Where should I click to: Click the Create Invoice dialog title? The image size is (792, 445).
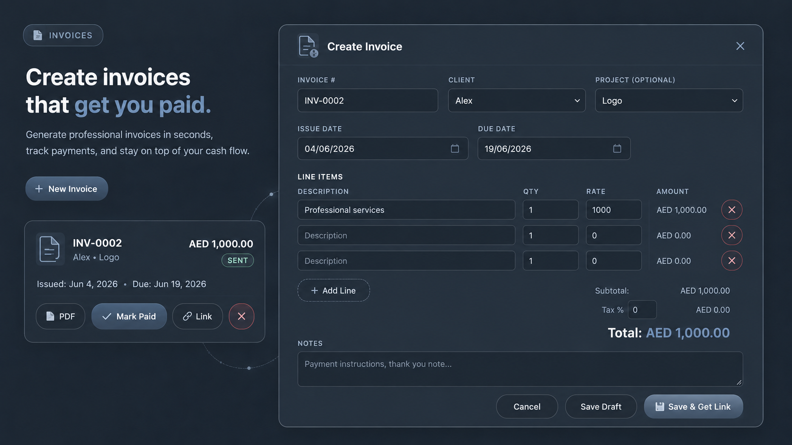pyautogui.click(x=365, y=46)
